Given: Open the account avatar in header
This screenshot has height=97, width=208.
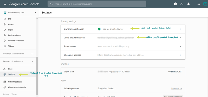Looking at the screenshot, I should [205, 4].
